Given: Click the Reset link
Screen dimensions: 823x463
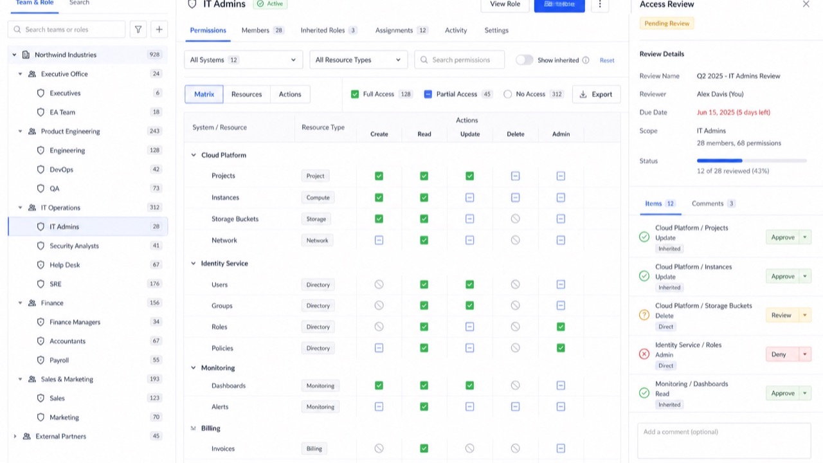Looking at the screenshot, I should point(607,60).
